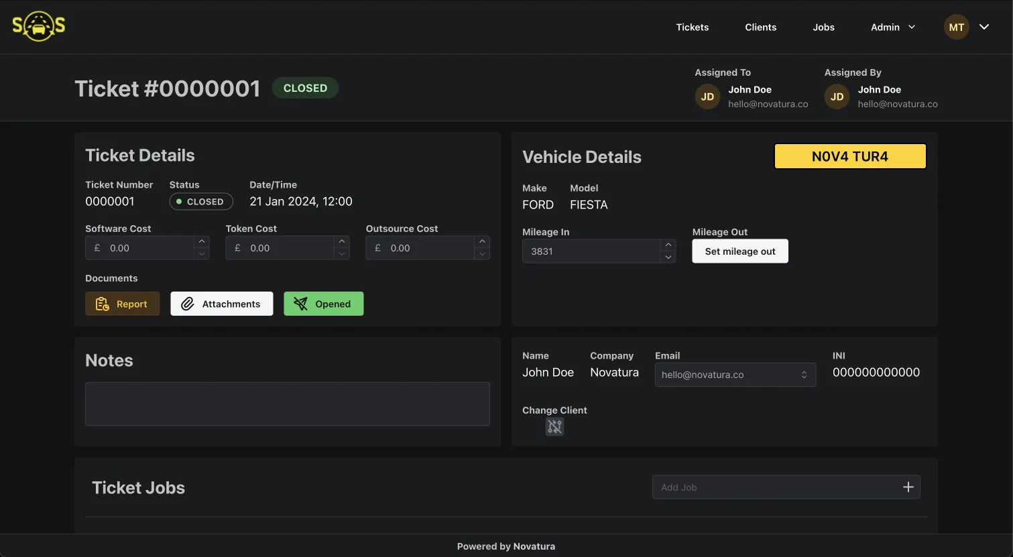Expand the account chevron beside MT avatar
Screen dimensions: 1013x557
point(984,27)
